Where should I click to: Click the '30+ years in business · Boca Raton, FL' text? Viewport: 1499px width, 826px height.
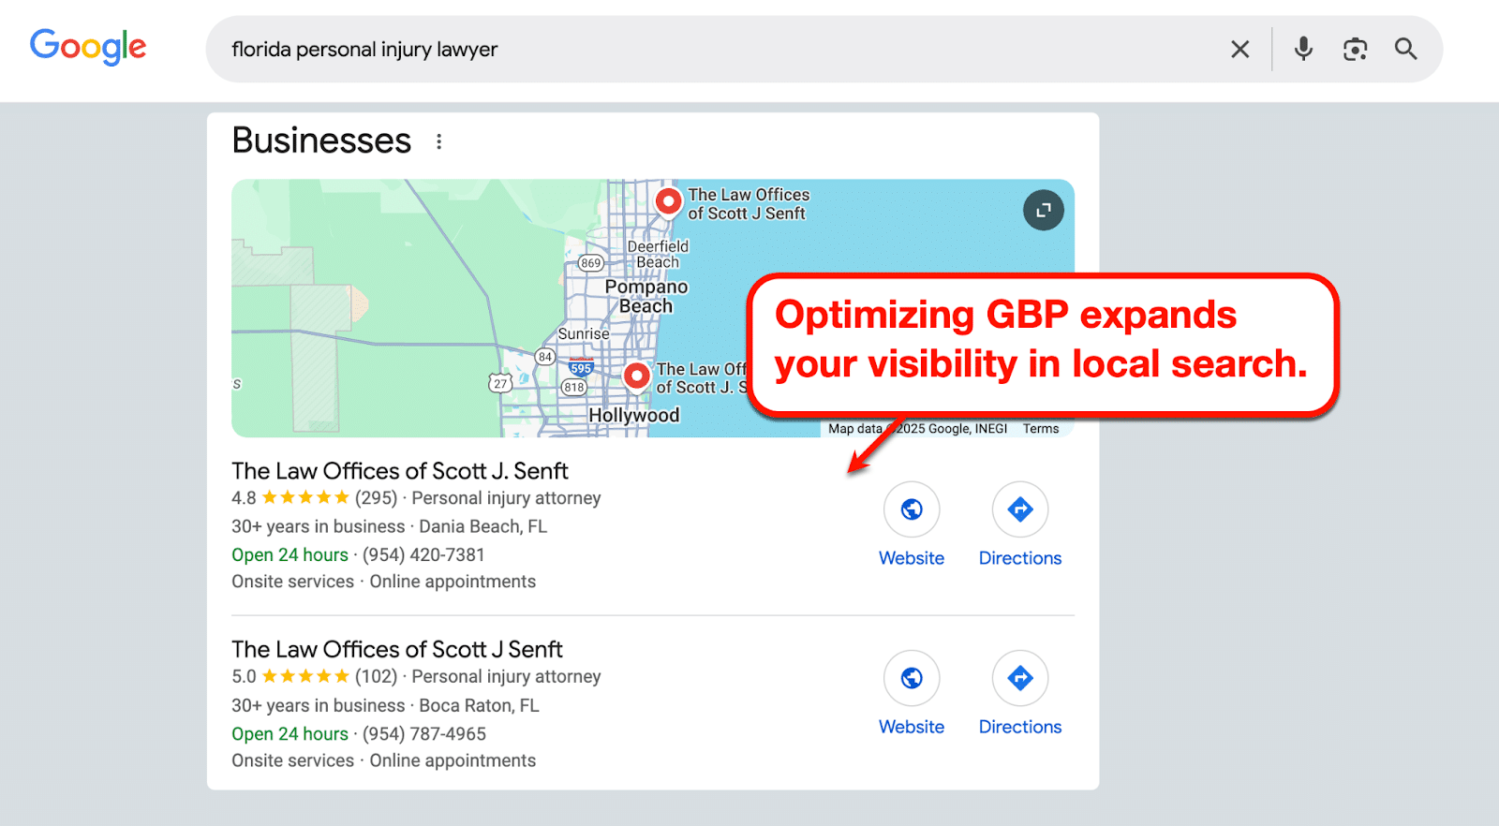tap(385, 705)
